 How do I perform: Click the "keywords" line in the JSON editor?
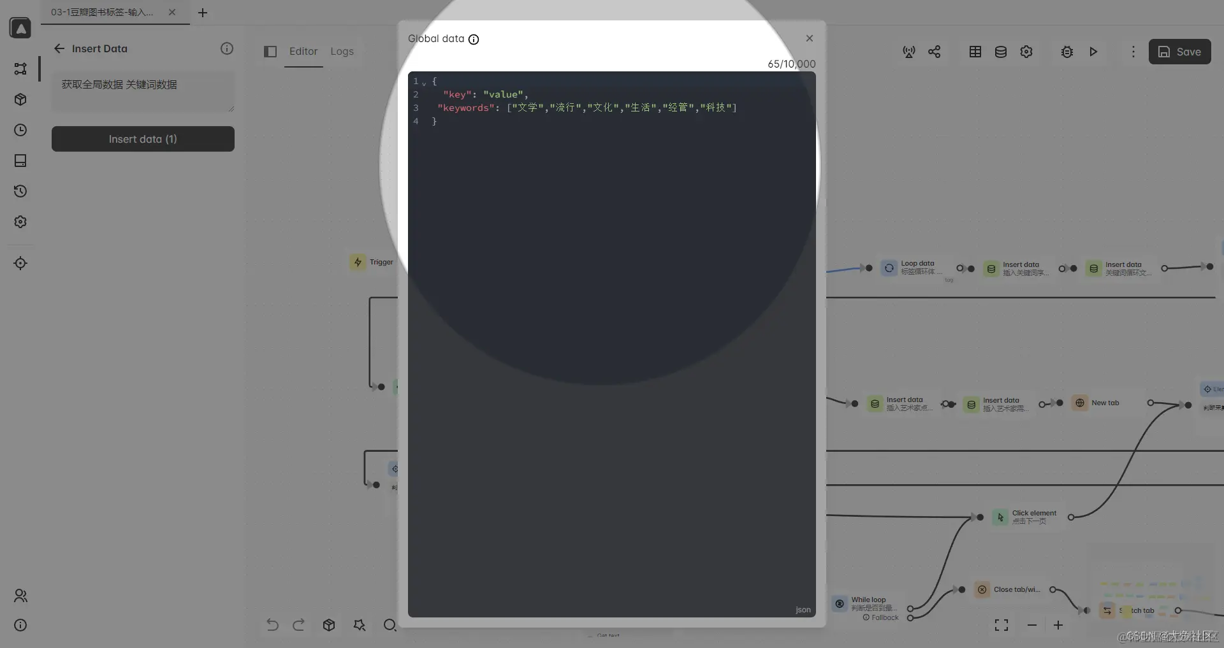[x=586, y=108]
